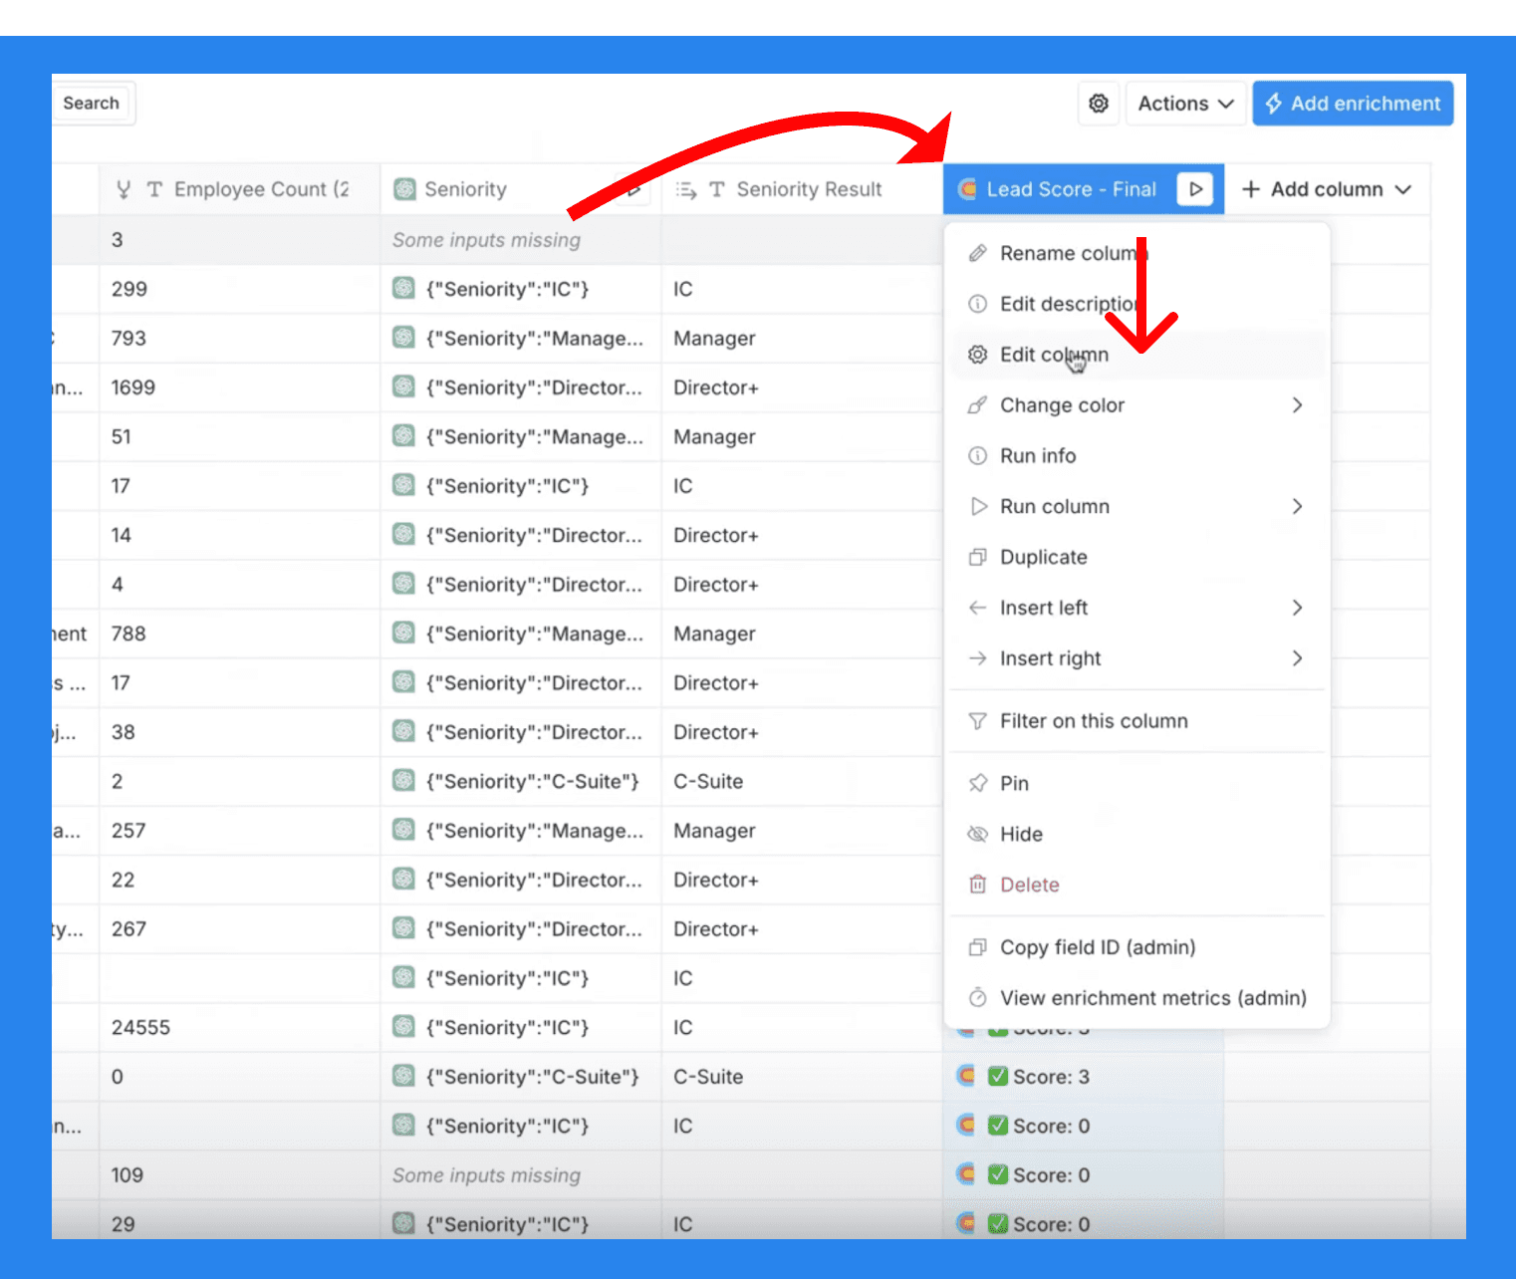Click the copy icon beside Copy field ID
This screenshot has width=1516, height=1279.
[978, 947]
